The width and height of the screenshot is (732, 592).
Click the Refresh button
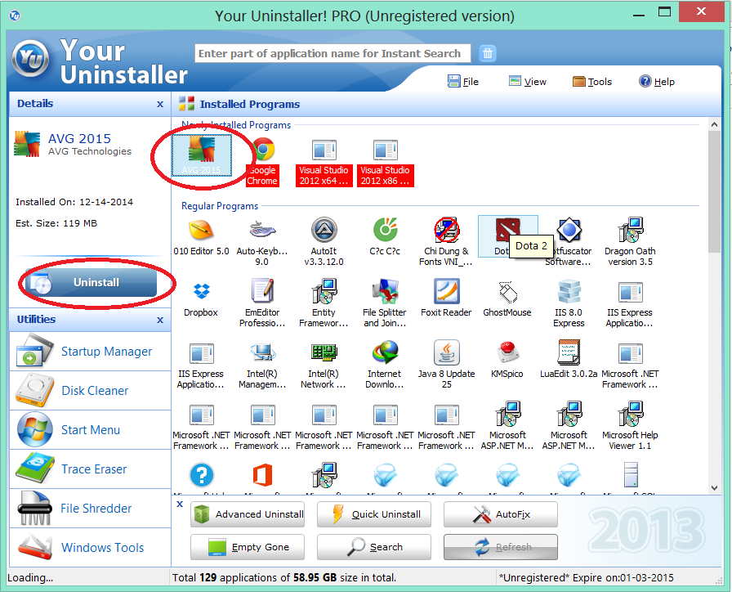(501, 547)
